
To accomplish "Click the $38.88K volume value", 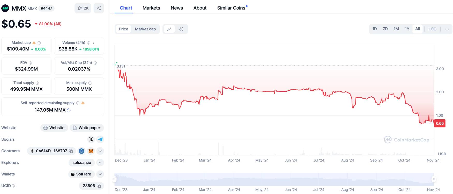I will coord(68,49).
